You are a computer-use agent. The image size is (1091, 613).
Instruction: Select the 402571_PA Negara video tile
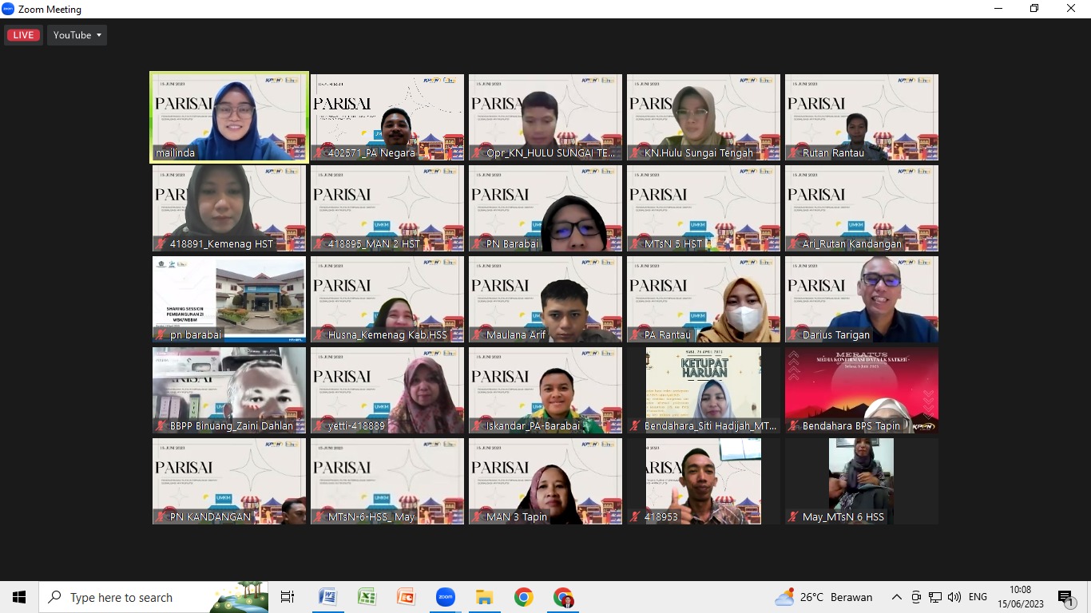click(387, 117)
